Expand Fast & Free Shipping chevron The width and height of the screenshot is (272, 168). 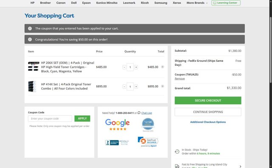click(240, 166)
